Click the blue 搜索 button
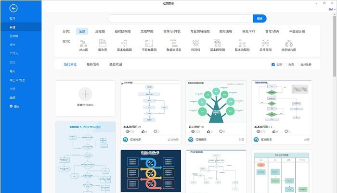Viewport: 337px width, 193px height. point(259,19)
